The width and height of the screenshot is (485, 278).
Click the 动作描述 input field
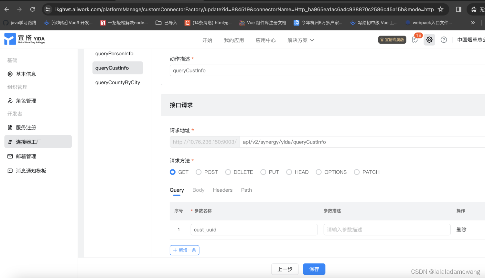[x=327, y=70]
